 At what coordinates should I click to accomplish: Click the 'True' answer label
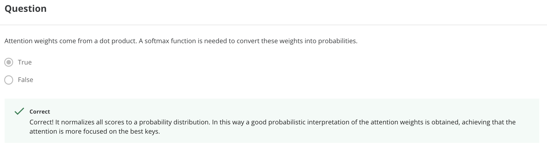tap(25, 62)
